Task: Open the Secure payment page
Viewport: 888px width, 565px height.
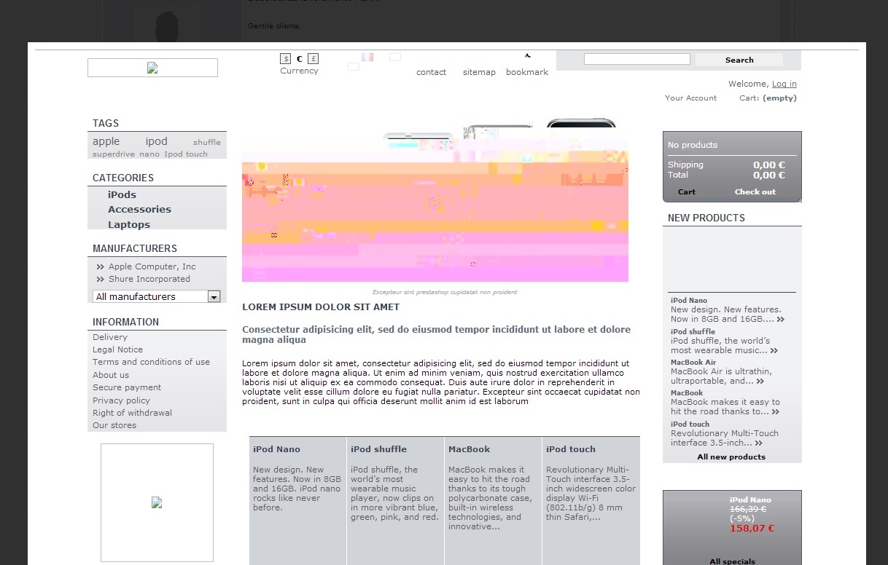Action: [127, 387]
